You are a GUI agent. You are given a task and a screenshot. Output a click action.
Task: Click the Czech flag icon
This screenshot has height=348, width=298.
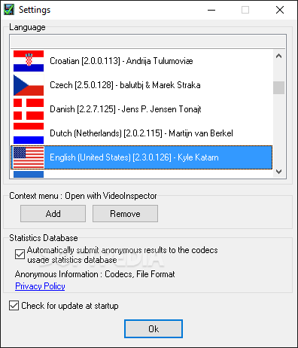point(29,85)
